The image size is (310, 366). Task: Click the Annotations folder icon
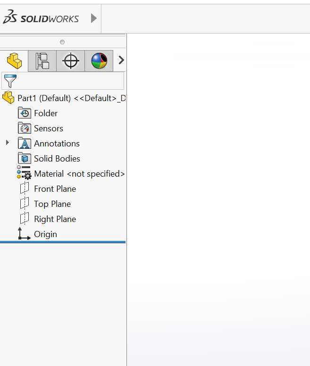click(25, 144)
